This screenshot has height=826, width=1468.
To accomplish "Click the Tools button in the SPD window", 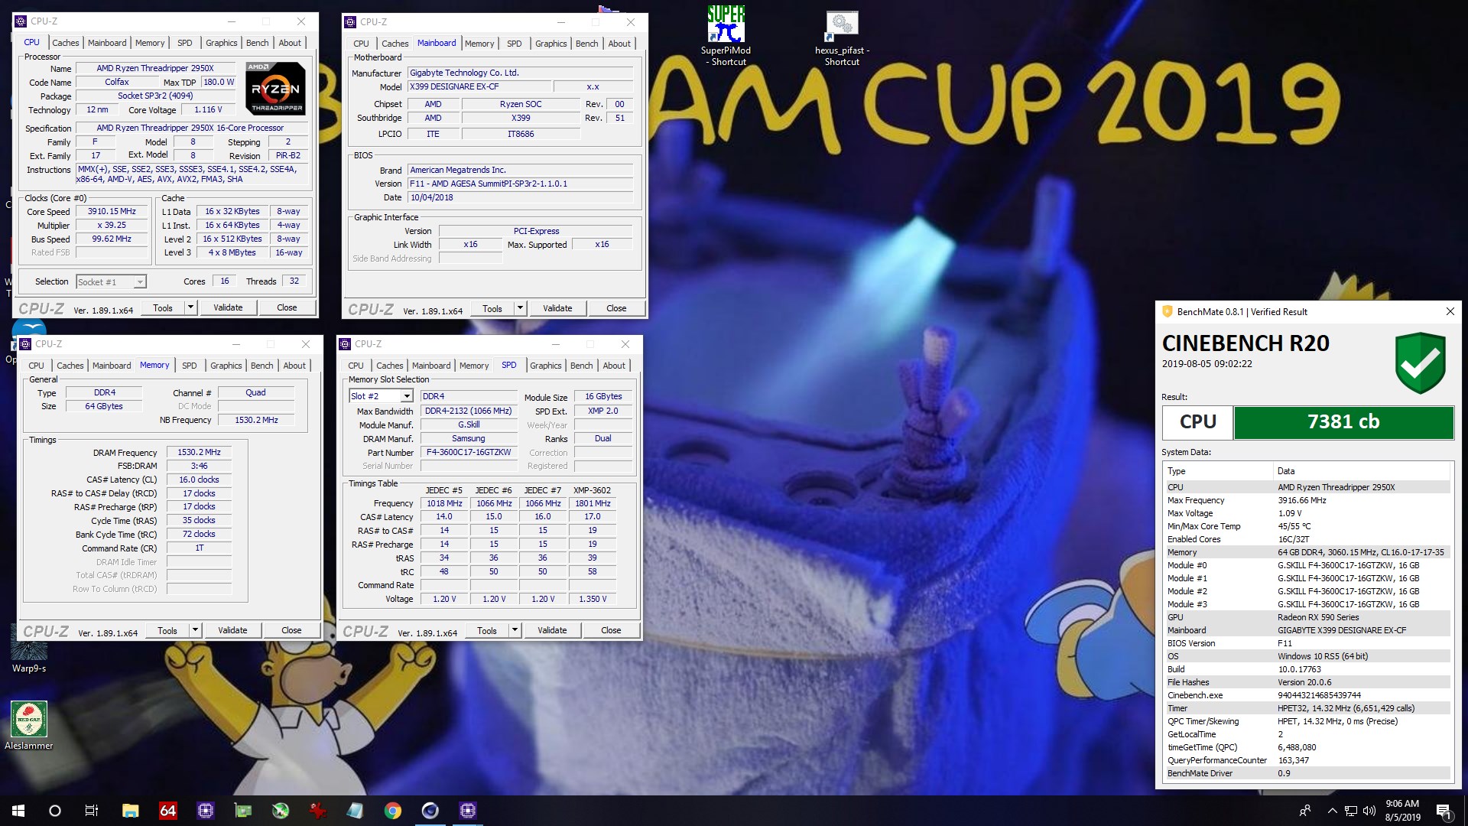I will [x=487, y=630].
